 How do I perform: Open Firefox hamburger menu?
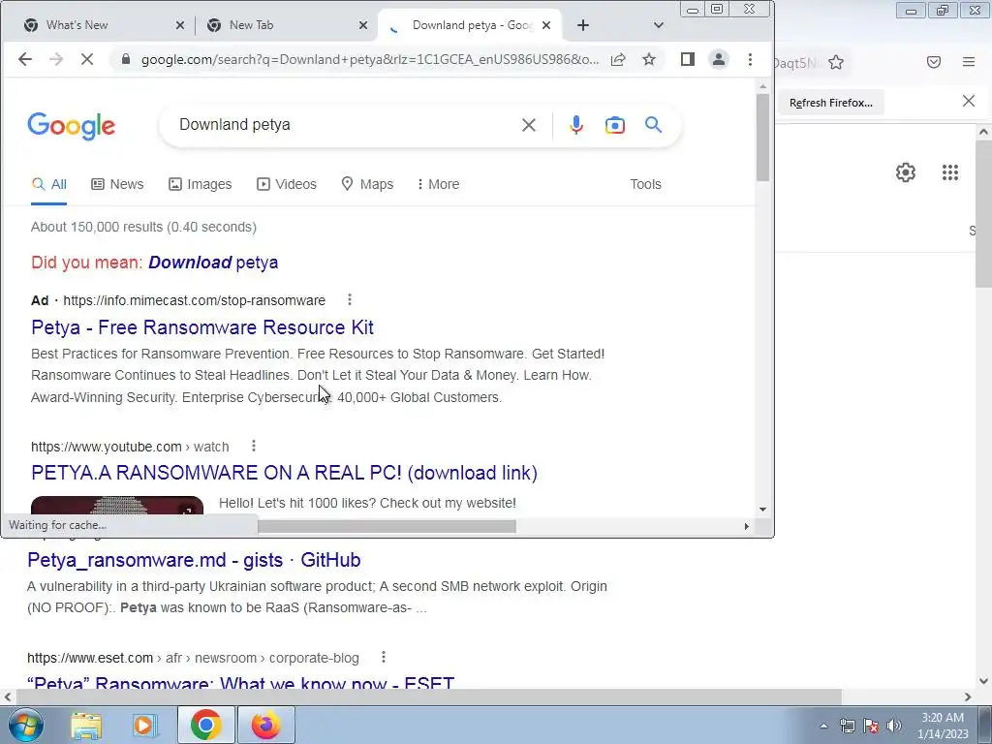pos(969,62)
